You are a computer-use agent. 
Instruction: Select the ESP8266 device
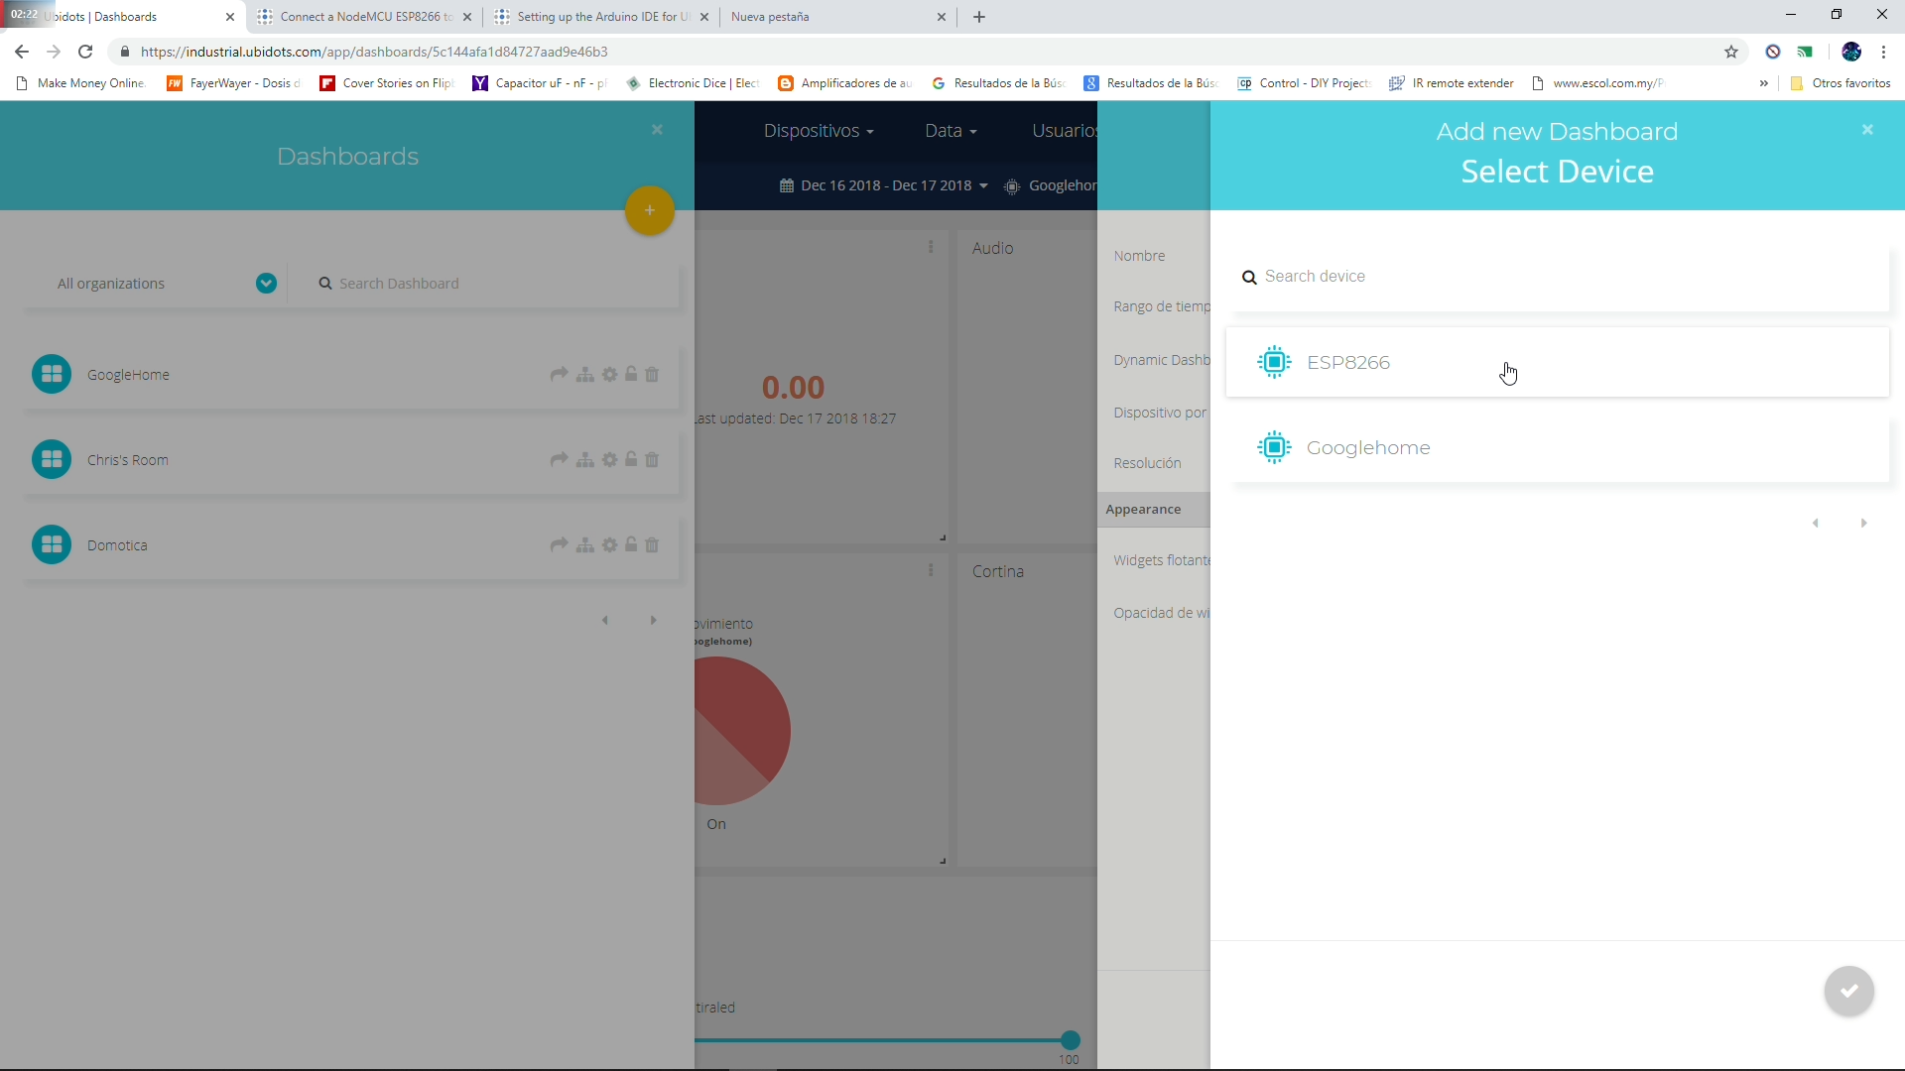point(1558,362)
